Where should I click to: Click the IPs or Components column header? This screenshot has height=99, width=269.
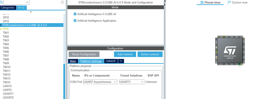pyautogui.click(x=97, y=76)
